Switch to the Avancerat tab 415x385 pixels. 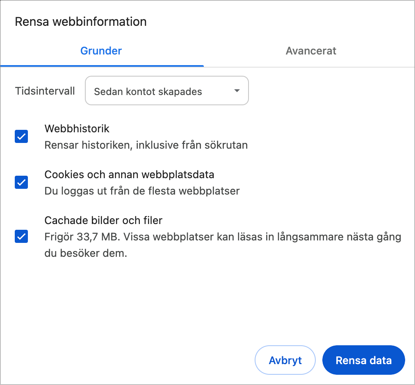click(x=311, y=51)
